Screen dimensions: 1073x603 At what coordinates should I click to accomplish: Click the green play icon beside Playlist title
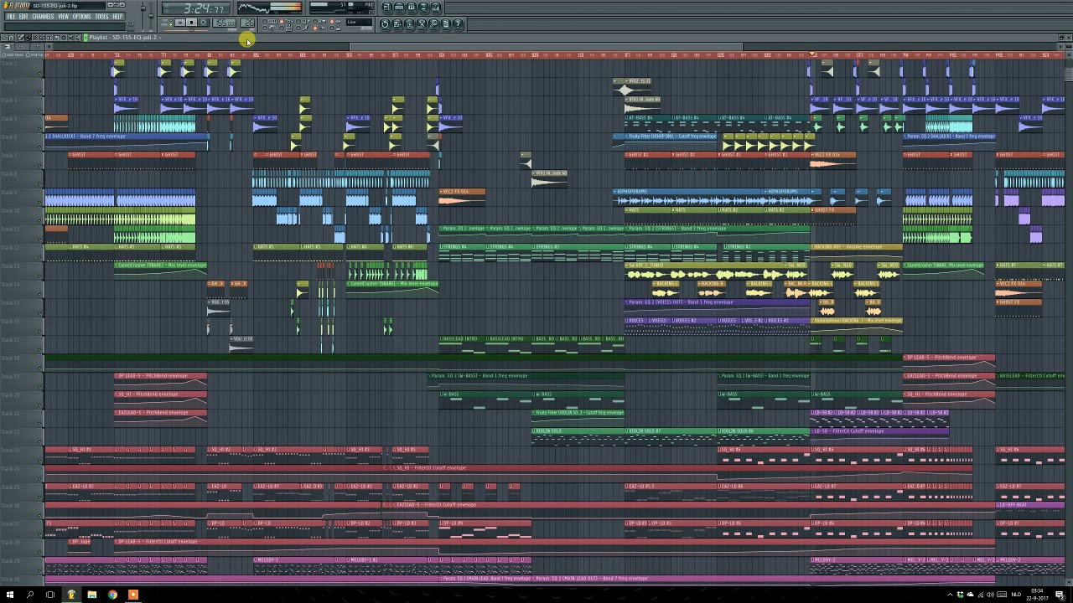(86, 38)
